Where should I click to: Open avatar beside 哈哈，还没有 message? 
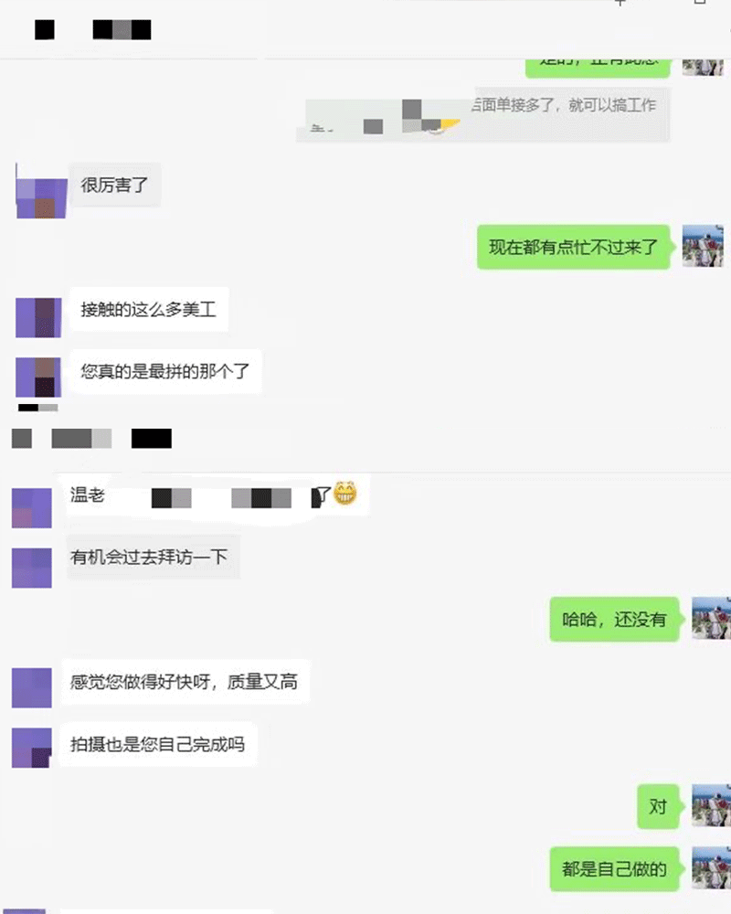(711, 618)
